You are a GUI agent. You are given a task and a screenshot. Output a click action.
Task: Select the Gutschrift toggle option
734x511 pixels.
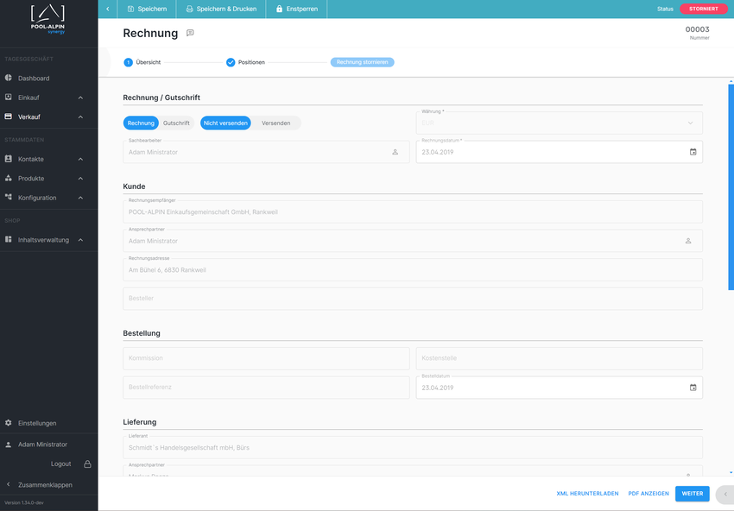point(176,123)
